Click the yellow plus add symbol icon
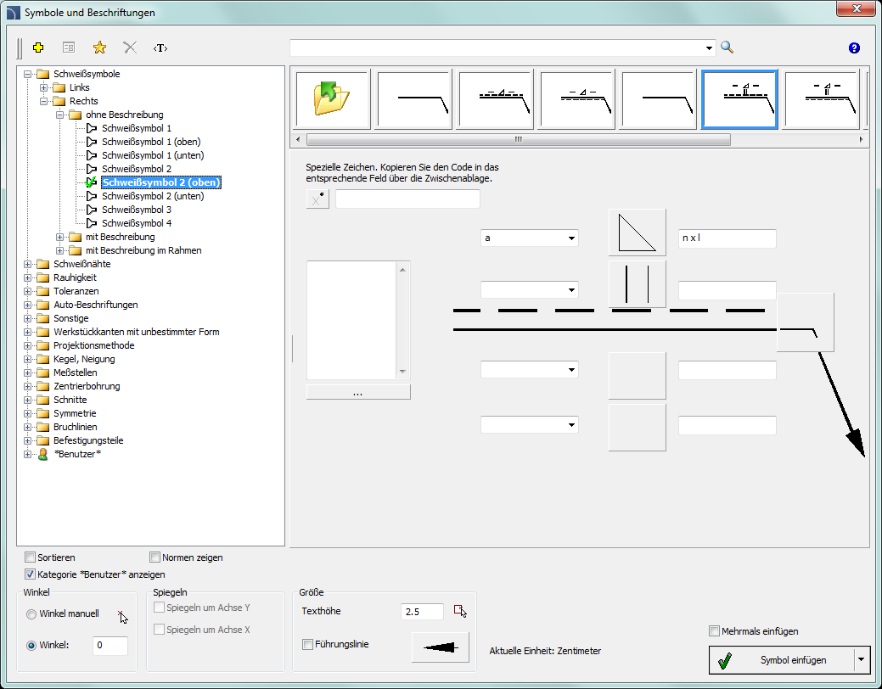Screen dimensions: 882x689 38,48
